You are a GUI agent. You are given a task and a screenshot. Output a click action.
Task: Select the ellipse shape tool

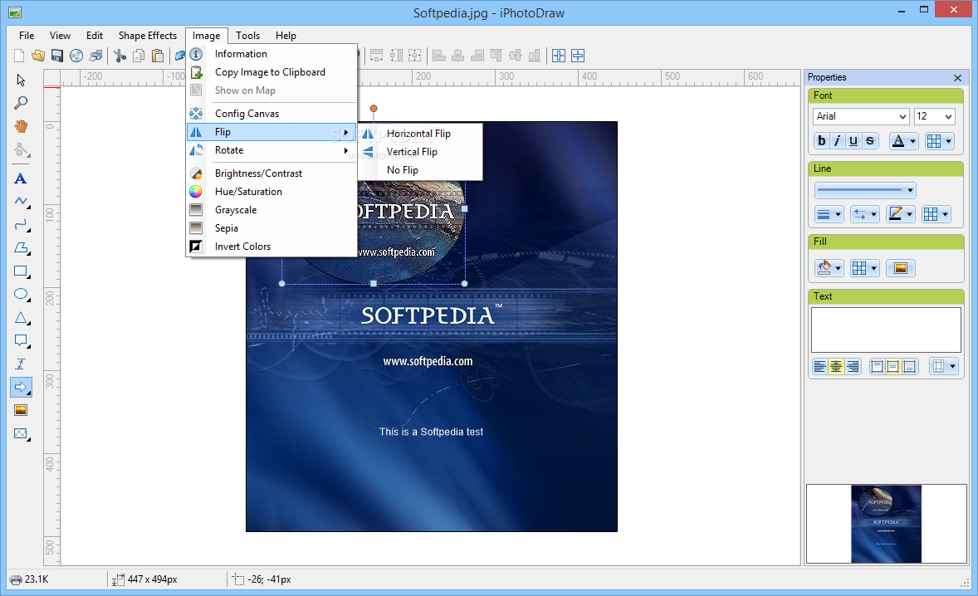[22, 294]
